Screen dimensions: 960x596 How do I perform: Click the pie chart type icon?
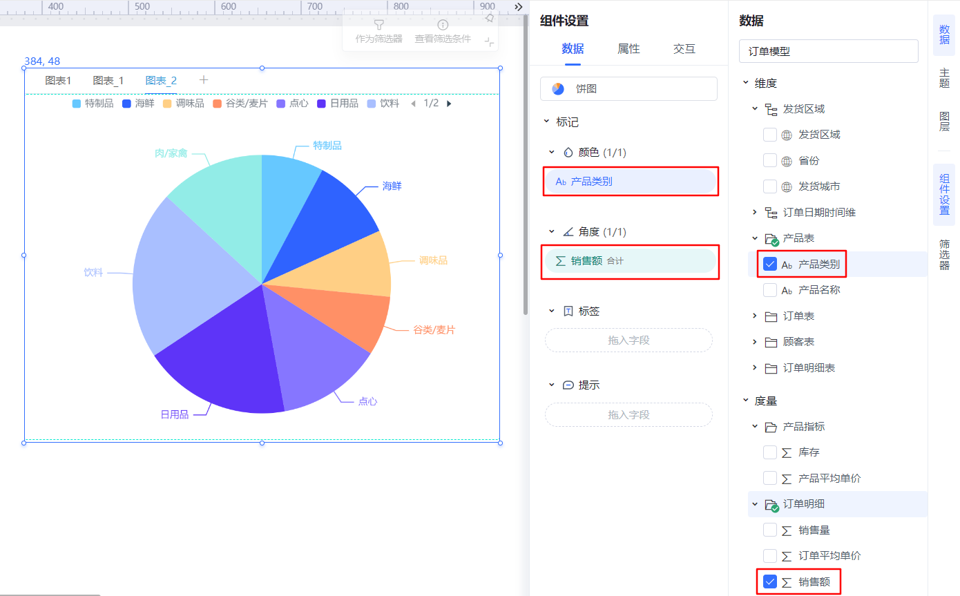pyautogui.click(x=558, y=89)
